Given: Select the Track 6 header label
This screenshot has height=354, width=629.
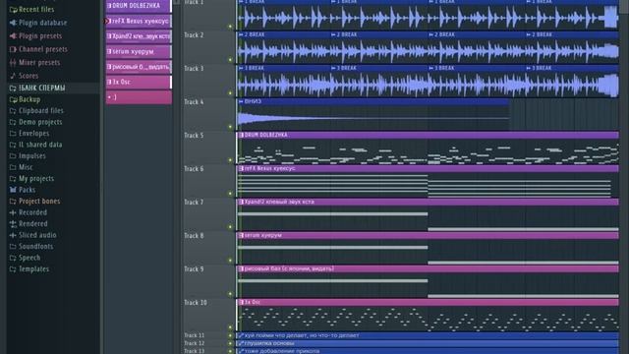Looking at the screenshot, I should point(194,169).
